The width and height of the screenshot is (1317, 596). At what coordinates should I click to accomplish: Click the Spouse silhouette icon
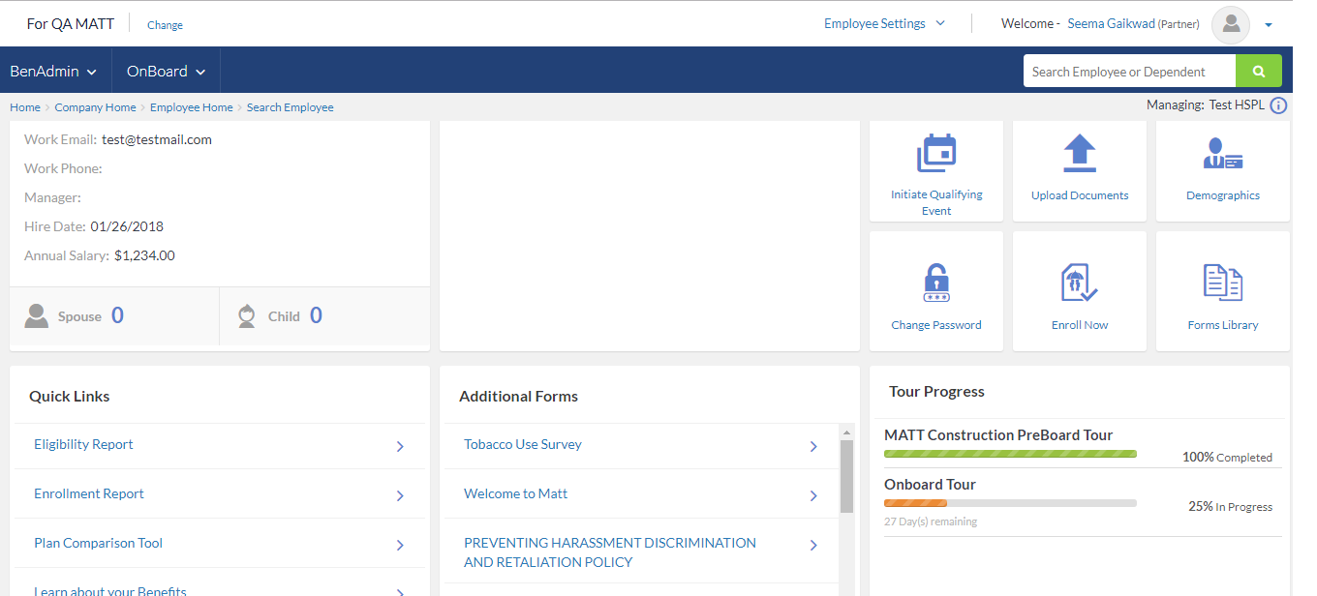tap(37, 314)
